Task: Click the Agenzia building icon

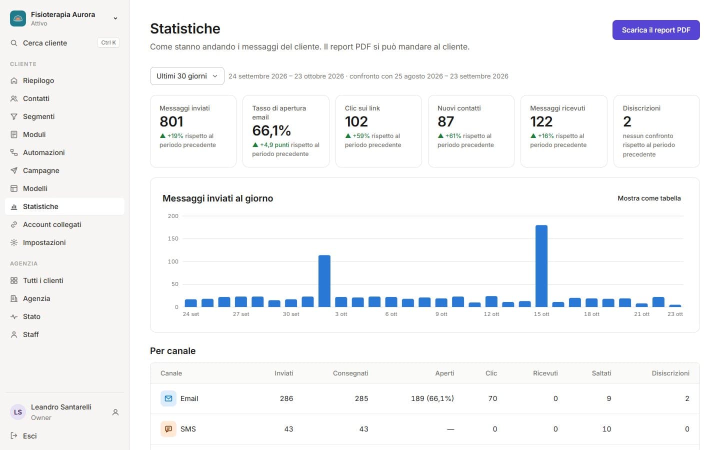Action: [x=14, y=298]
